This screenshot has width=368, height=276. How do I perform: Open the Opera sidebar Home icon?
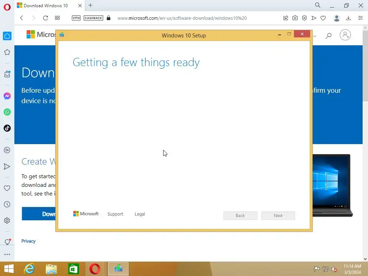coord(7,36)
